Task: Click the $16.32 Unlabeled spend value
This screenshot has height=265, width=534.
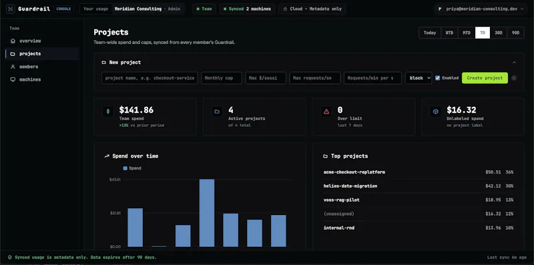Action: point(461,110)
